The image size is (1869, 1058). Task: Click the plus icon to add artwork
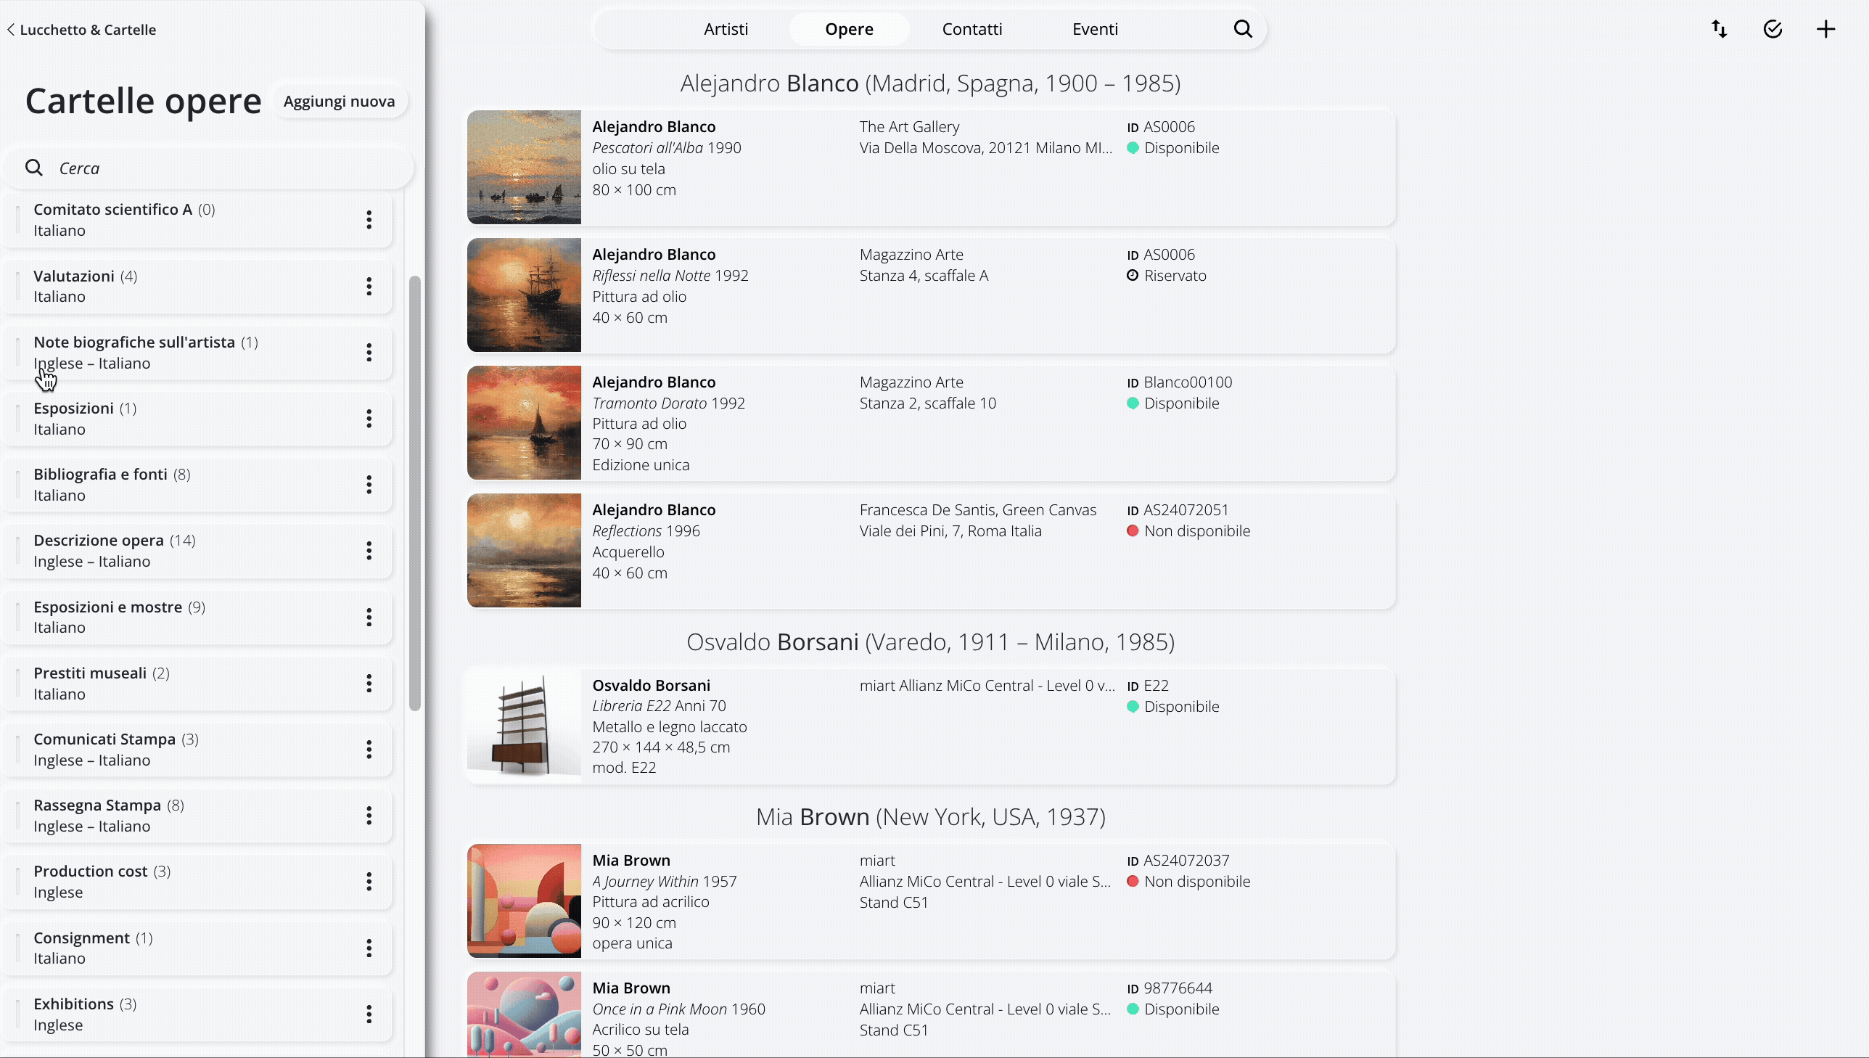click(1825, 29)
